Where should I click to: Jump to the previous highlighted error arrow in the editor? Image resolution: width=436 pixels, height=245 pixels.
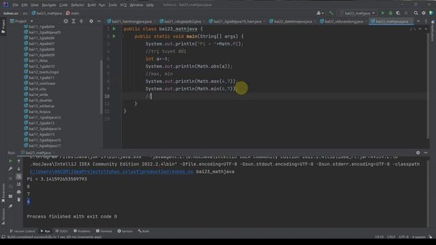point(420,29)
